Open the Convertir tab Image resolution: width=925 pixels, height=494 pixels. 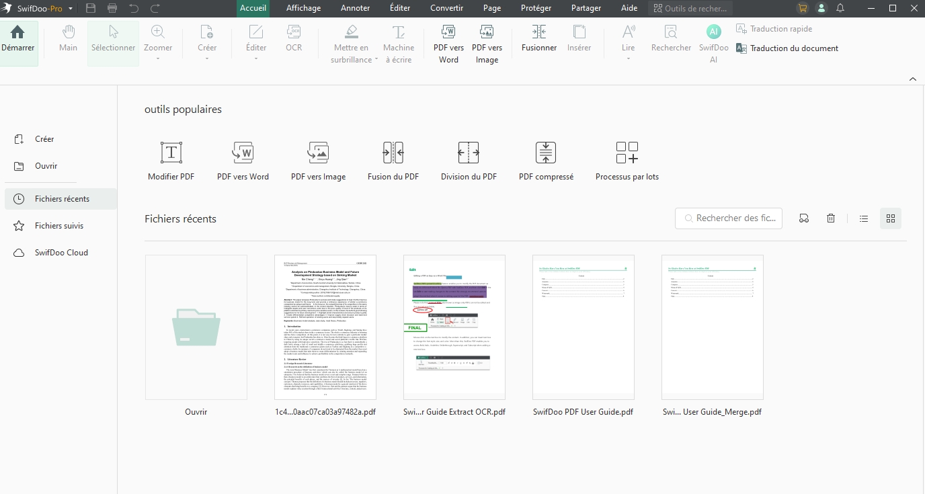pyautogui.click(x=447, y=8)
